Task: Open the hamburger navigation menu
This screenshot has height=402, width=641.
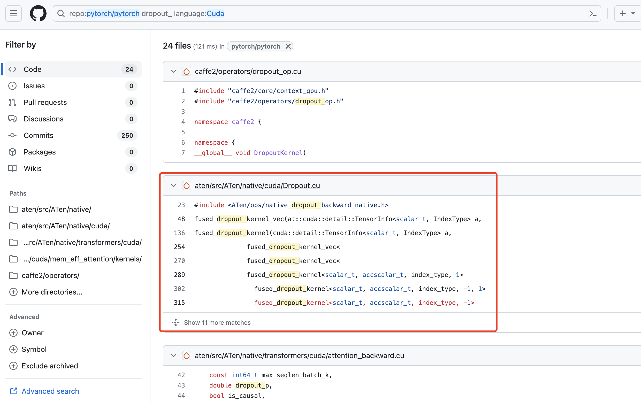Action: (13, 13)
